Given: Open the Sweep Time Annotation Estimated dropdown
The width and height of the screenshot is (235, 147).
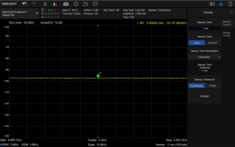Looking at the screenshot, I should [x=204, y=57].
